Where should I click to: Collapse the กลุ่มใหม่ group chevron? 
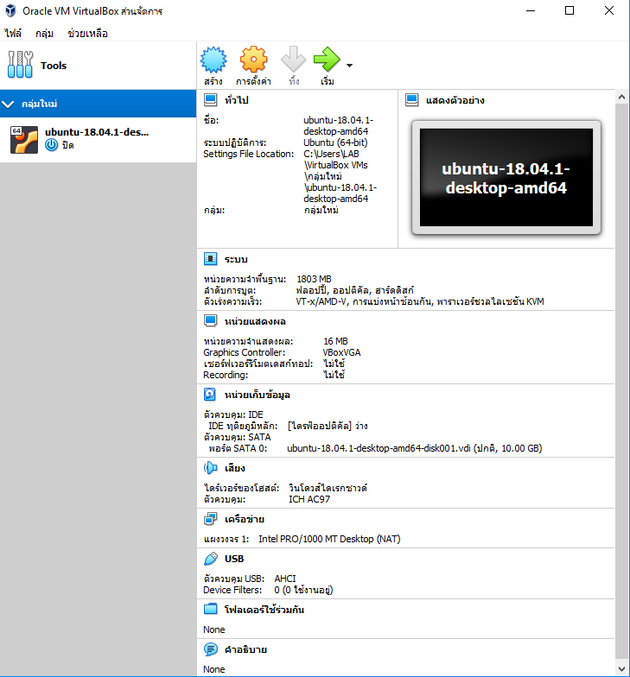[9, 104]
